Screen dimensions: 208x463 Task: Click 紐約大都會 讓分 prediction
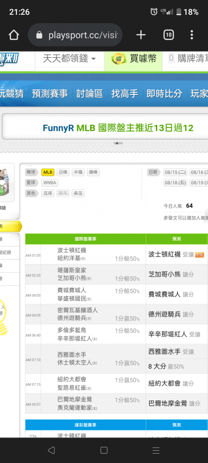click(171, 383)
